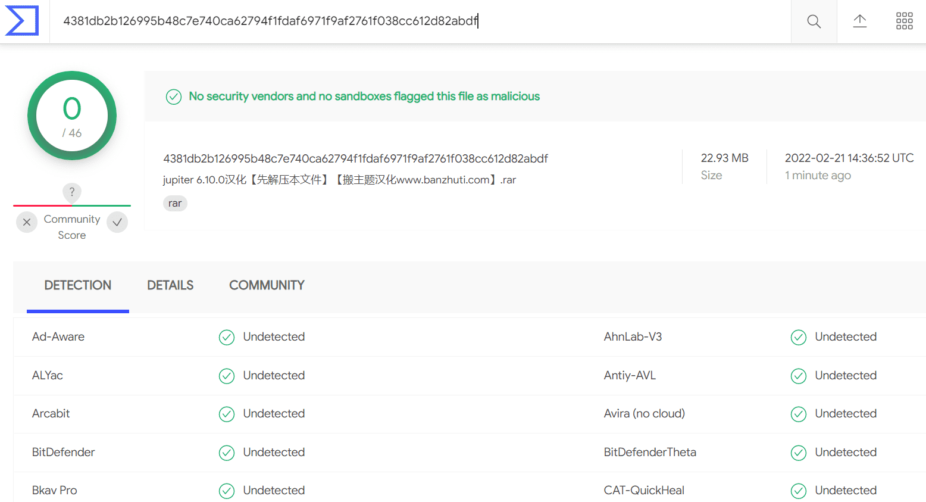Click the SHA-256 hash text in the summary
This screenshot has width=926, height=502.
coord(355,158)
